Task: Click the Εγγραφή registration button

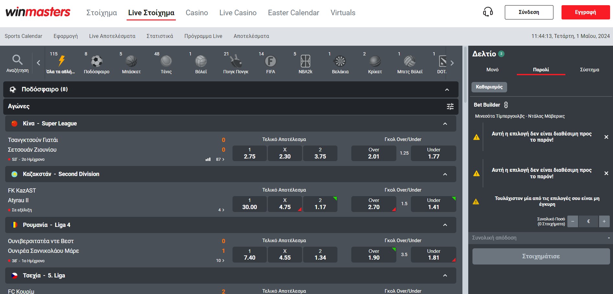Action: coord(585,12)
